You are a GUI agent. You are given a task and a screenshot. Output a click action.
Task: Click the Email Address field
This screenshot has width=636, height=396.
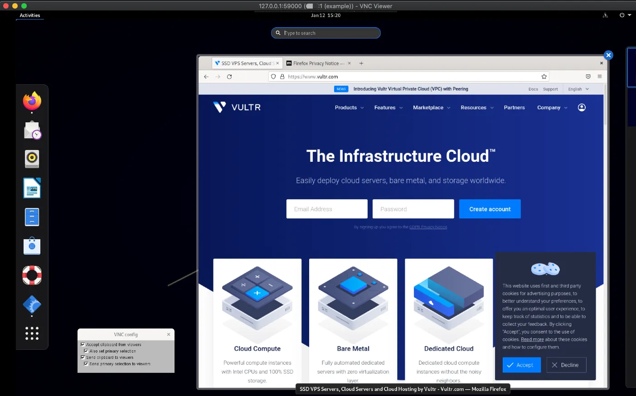(x=327, y=209)
